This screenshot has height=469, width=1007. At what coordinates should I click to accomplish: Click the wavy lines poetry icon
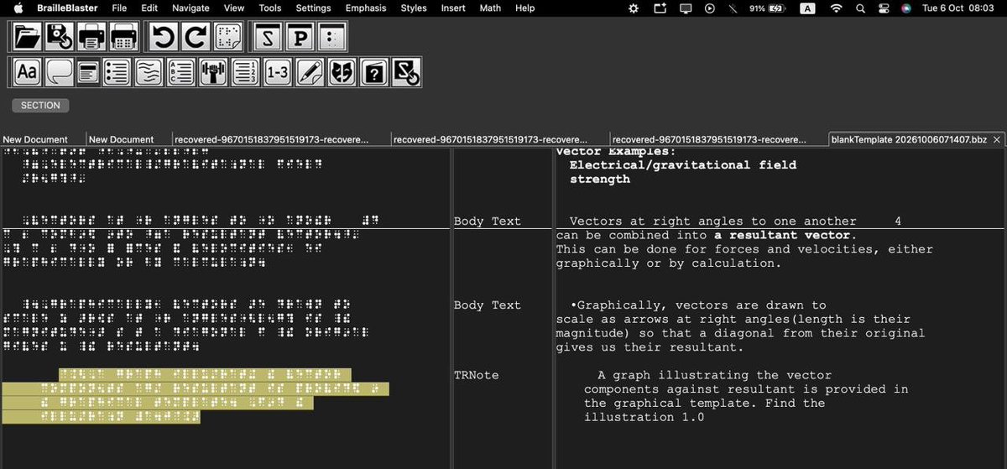[148, 72]
